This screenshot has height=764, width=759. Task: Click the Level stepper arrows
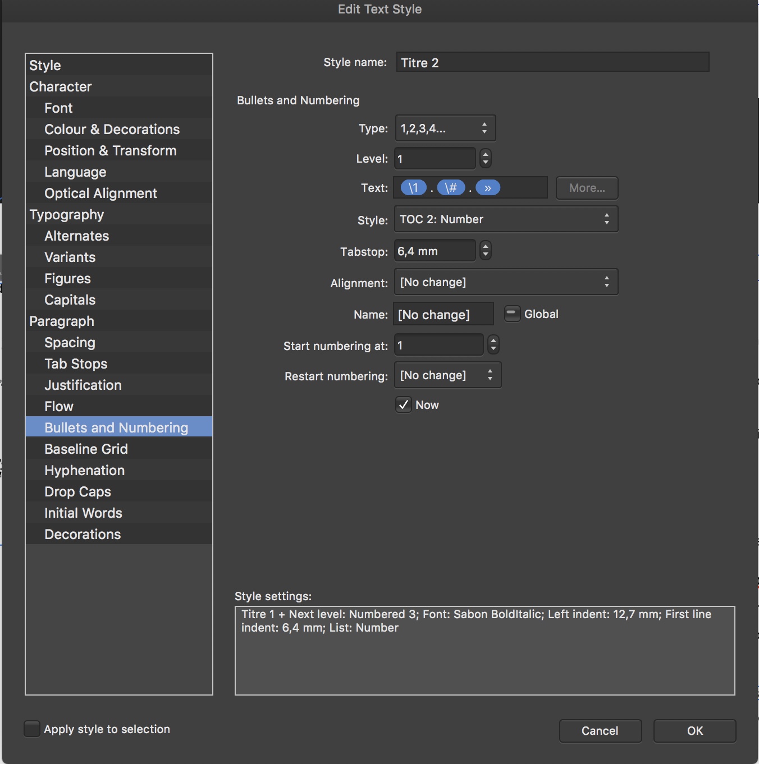486,159
